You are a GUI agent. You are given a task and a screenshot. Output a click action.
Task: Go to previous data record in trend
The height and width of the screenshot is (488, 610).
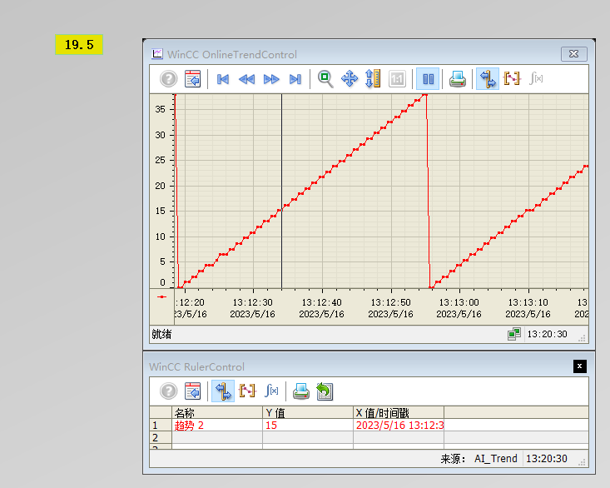click(246, 79)
